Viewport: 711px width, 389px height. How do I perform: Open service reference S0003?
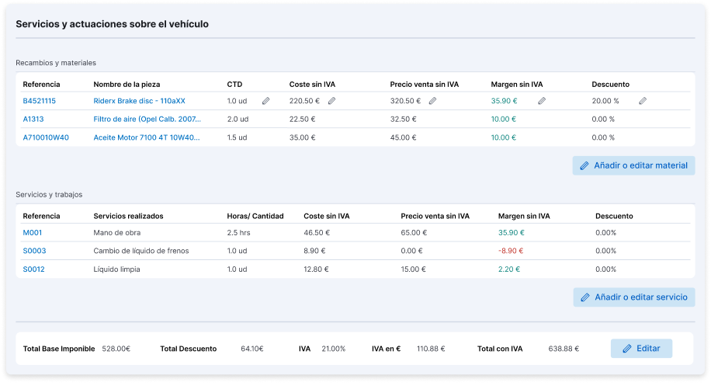[x=34, y=251]
